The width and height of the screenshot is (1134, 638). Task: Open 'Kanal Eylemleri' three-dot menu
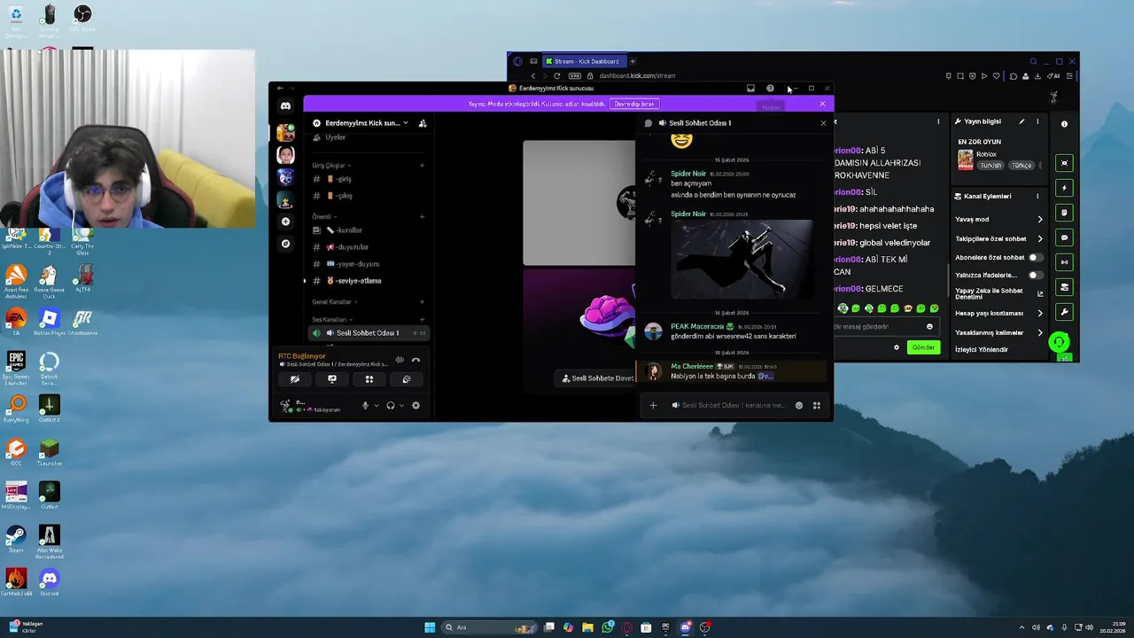(1037, 196)
